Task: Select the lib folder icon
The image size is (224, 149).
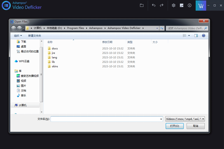Action: tap(49, 62)
